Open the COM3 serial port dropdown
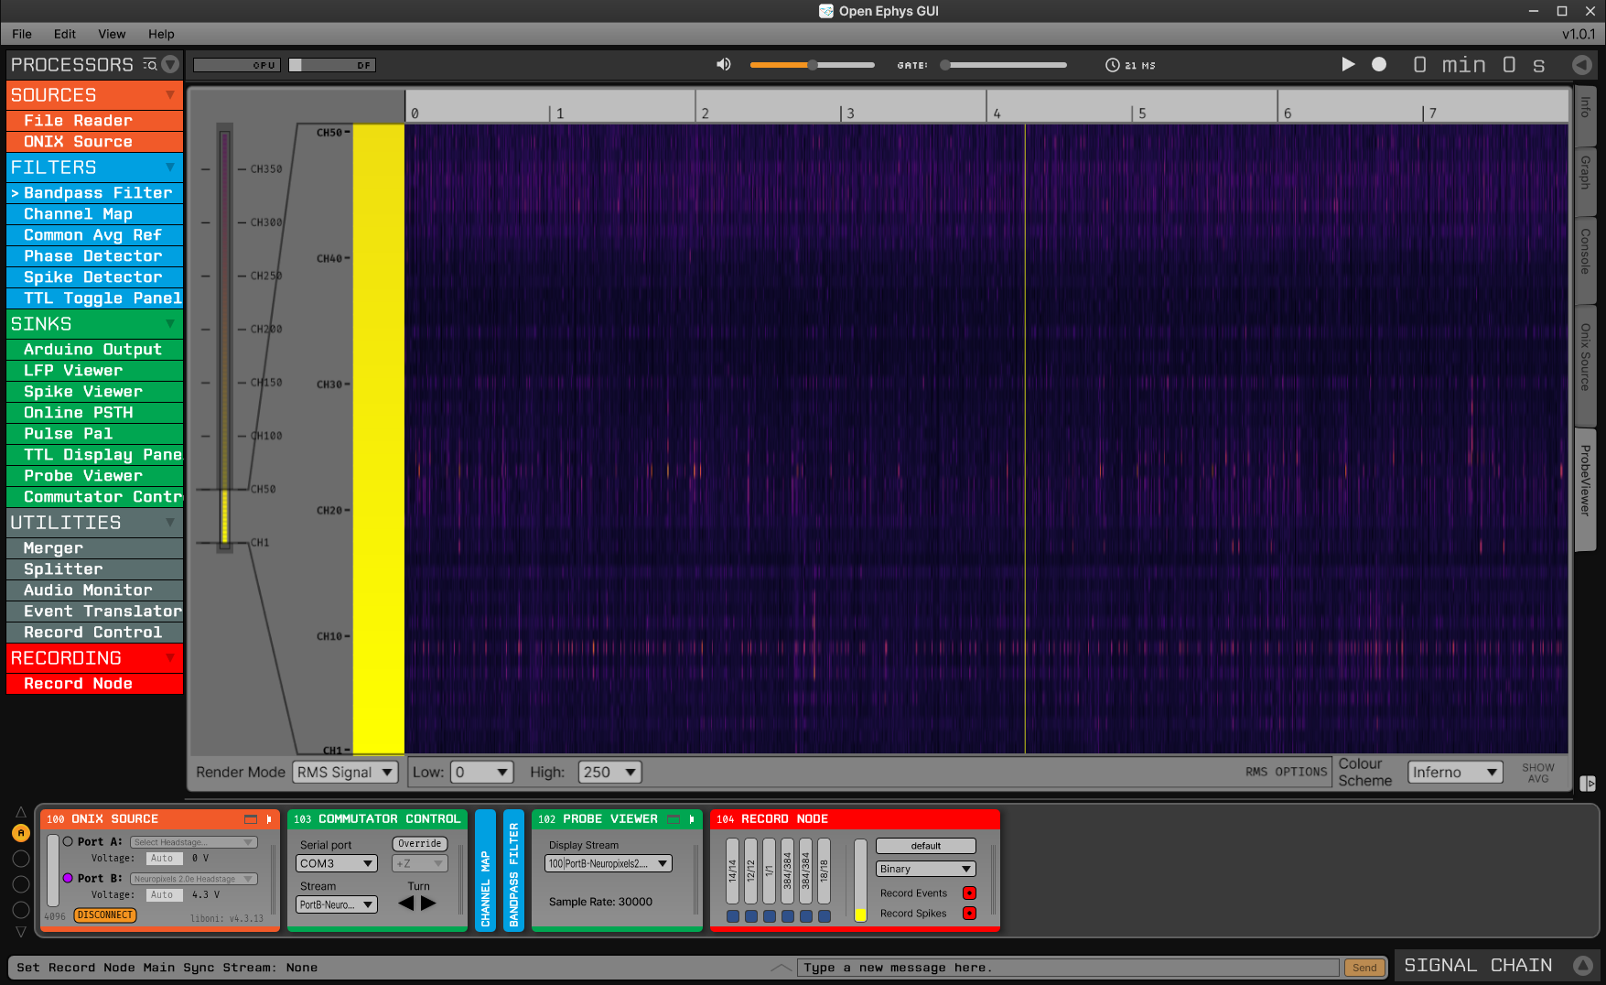 335,863
